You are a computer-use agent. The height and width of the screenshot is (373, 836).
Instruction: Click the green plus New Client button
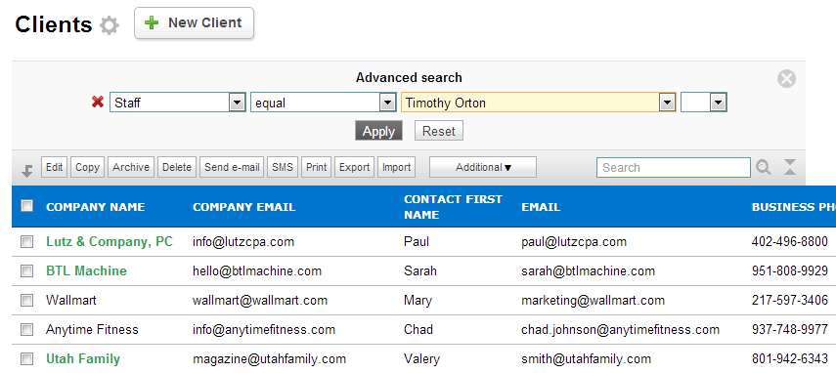(x=194, y=22)
